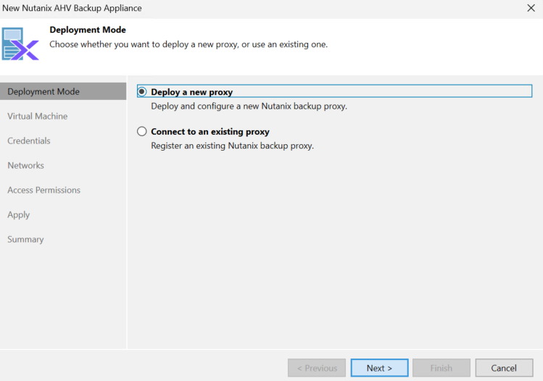
Task: Click the Next button
Action: (379, 368)
